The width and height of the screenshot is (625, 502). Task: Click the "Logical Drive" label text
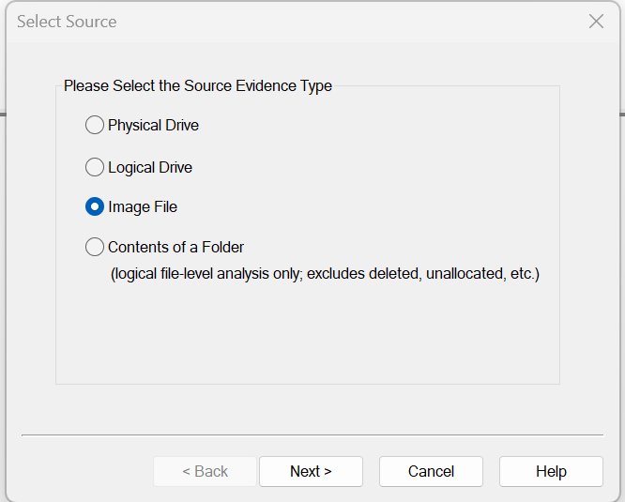pos(150,167)
